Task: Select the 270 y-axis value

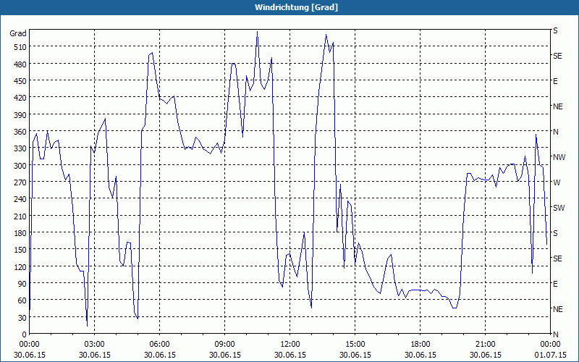Action: (x=20, y=182)
